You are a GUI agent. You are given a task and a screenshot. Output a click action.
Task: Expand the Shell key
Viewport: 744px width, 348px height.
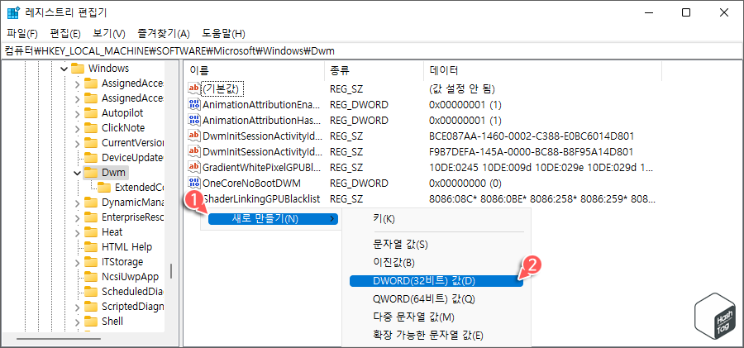pos(78,321)
